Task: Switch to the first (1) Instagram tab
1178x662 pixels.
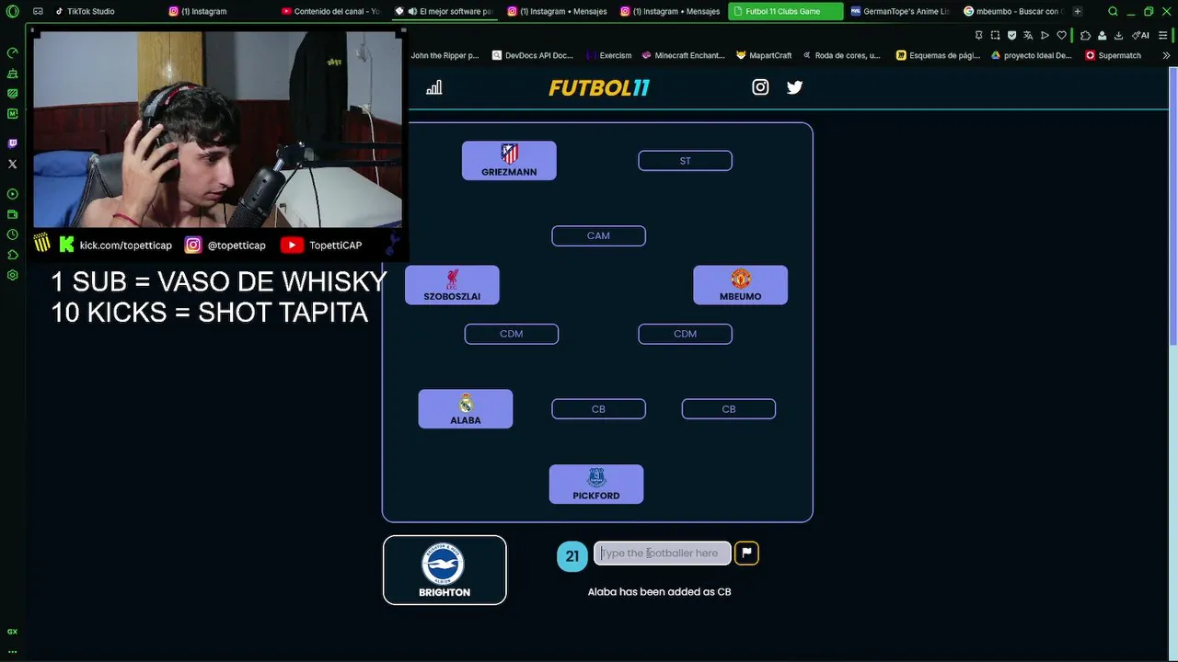Action: pyautogui.click(x=217, y=11)
